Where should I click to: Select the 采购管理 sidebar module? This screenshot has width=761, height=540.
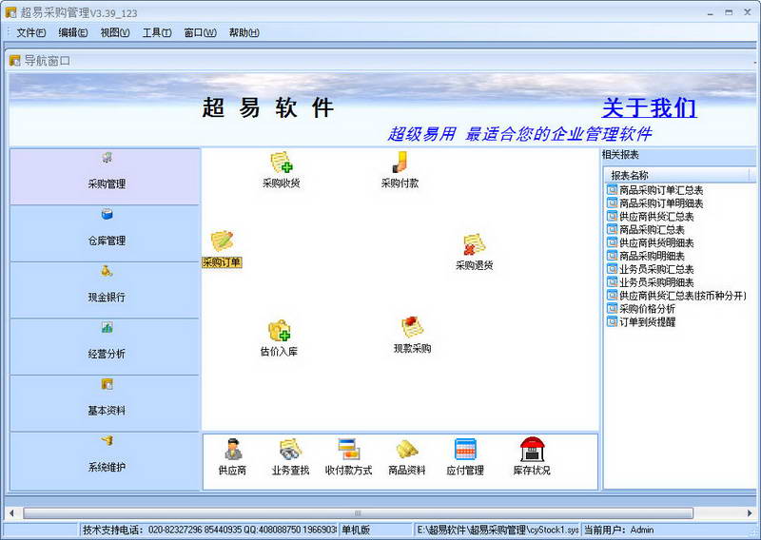point(105,177)
